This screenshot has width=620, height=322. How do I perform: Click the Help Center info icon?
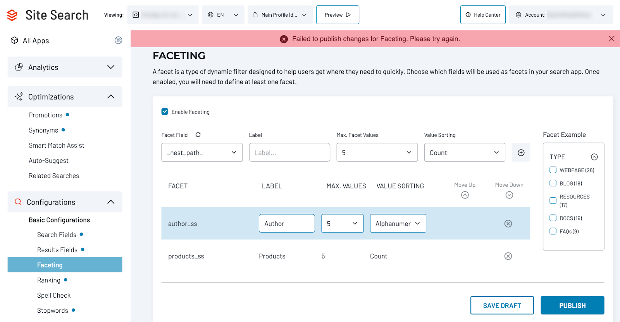[468, 15]
